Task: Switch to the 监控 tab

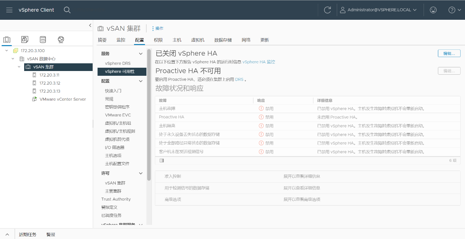Action: pos(121,40)
